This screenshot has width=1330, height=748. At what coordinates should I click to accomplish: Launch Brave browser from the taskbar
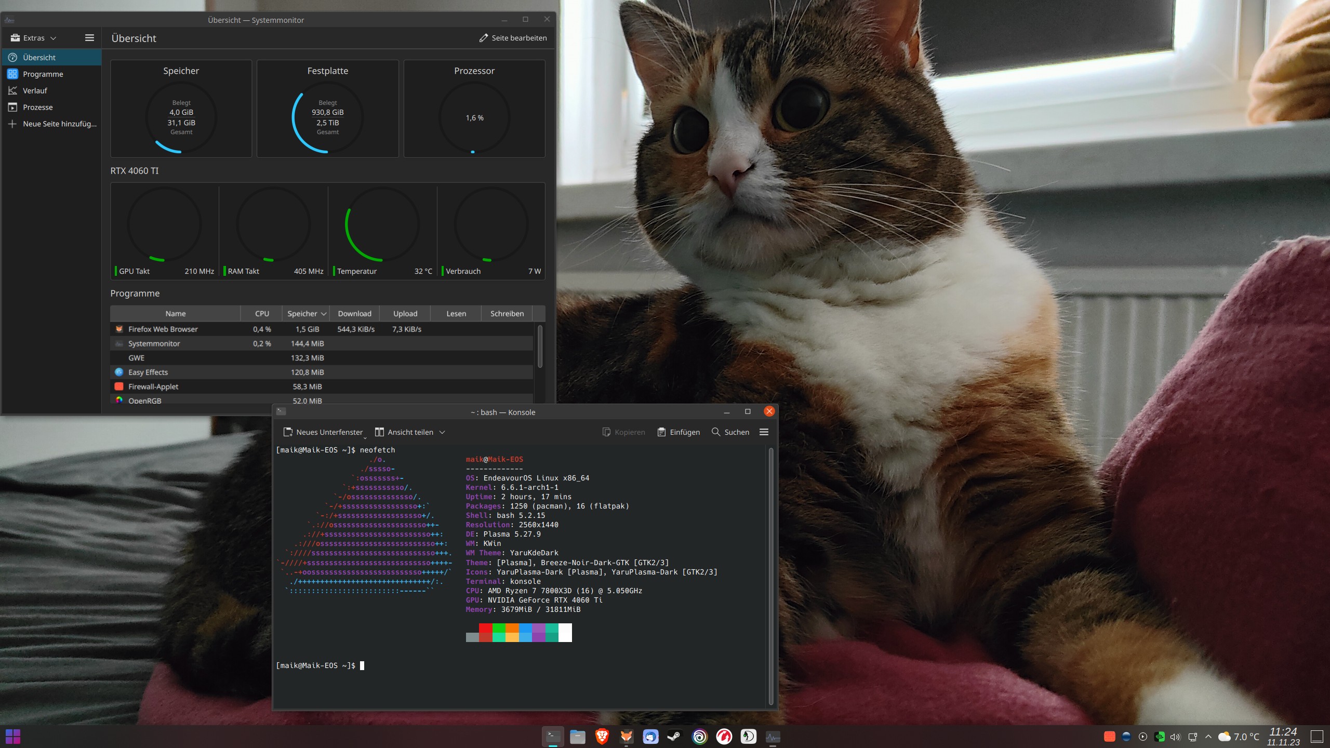(x=602, y=737)
